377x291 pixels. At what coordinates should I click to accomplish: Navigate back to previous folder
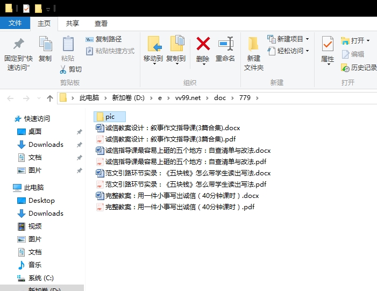10,98
